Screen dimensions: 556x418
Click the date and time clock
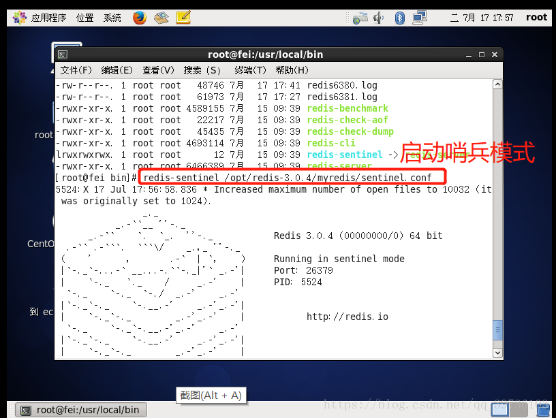point(482,18)
